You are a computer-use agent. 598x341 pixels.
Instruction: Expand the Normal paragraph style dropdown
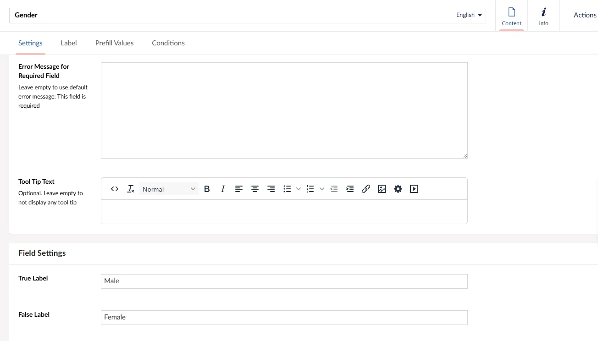coord(169,189)
